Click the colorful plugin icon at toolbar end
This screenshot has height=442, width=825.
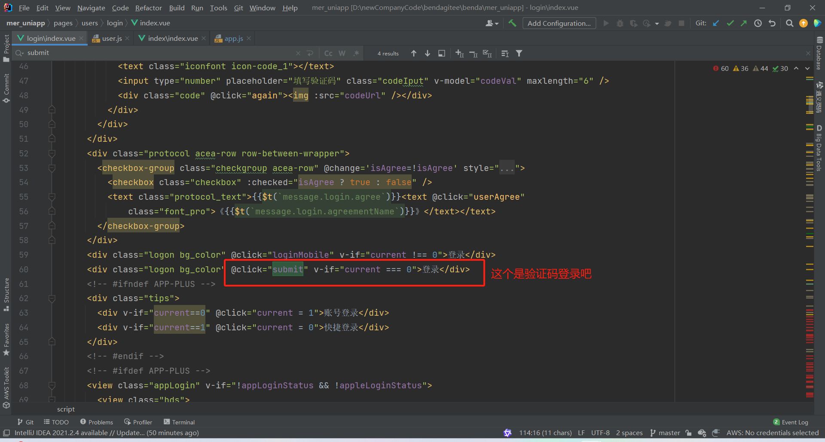pos(817,23)
